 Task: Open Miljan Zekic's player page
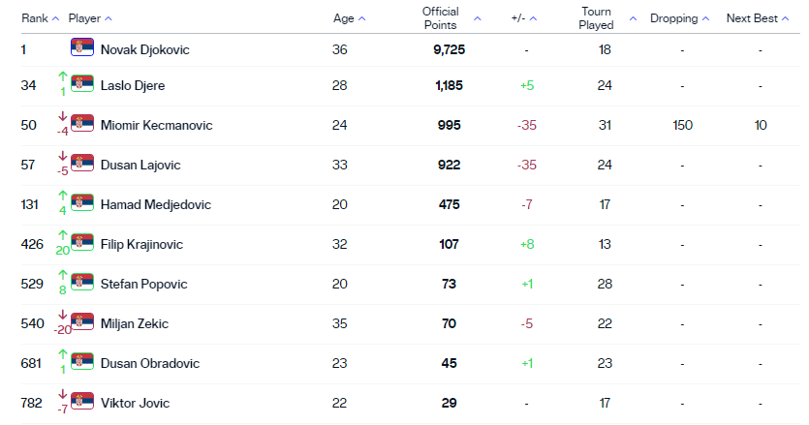(x=132, y=323)
